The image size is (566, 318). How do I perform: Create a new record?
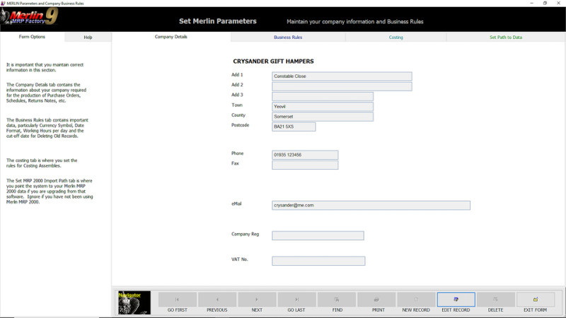click(416, 300)
